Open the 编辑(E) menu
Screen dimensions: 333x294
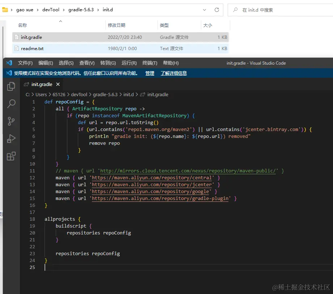(x=46, y=63)
